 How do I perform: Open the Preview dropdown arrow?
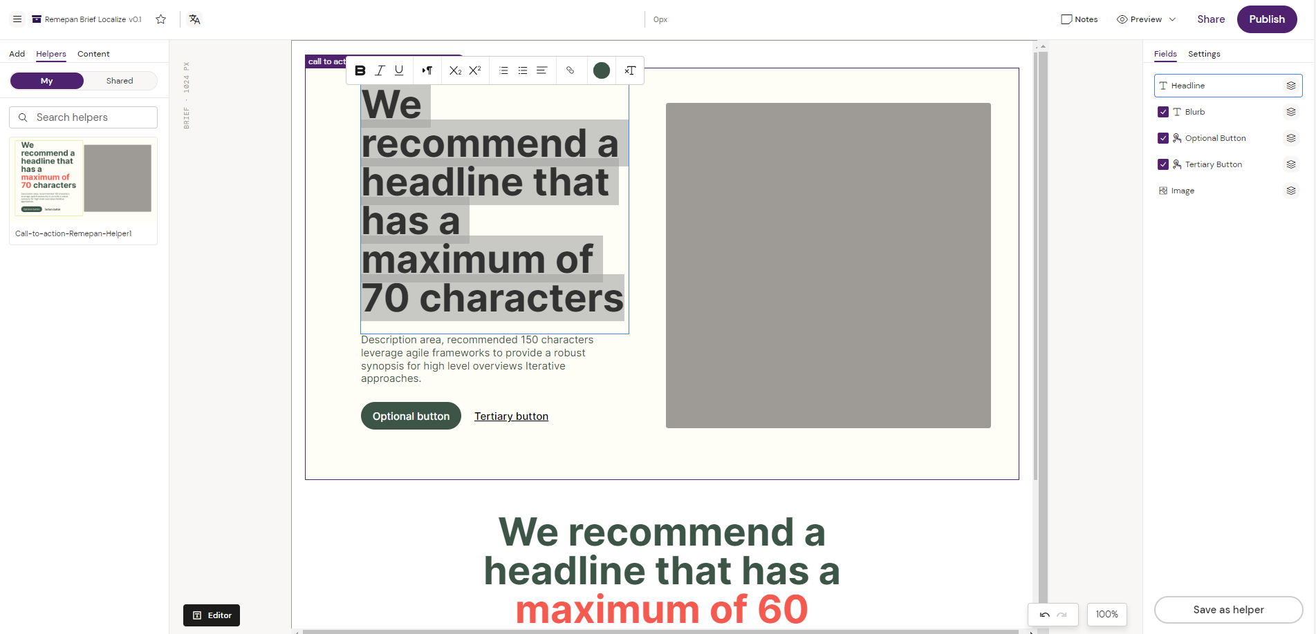tap(1172, 19)
